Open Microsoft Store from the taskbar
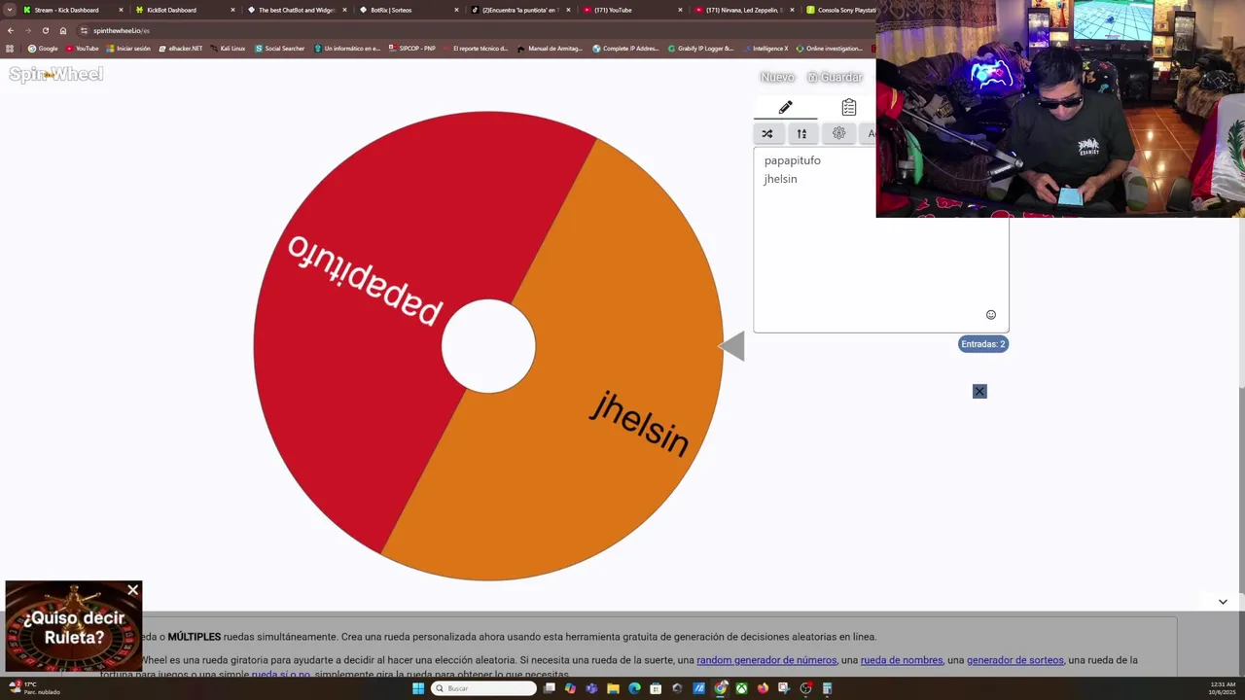The image size is (1245, 700). pos(656,688)
